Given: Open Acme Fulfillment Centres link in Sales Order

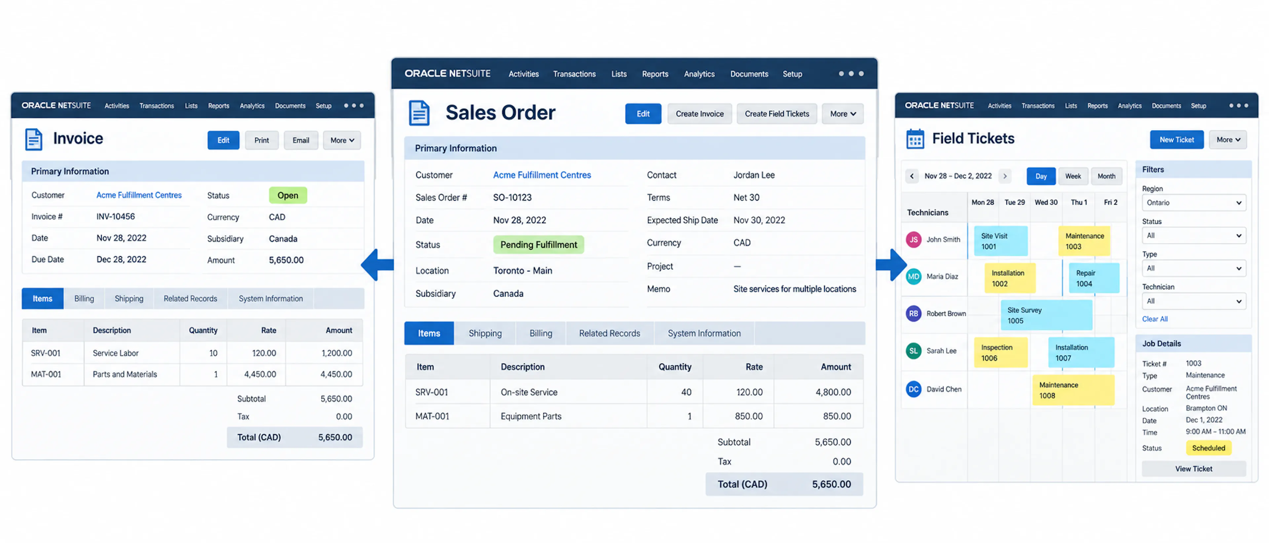Looking at the screenshot, I should [x=541, y=175].
